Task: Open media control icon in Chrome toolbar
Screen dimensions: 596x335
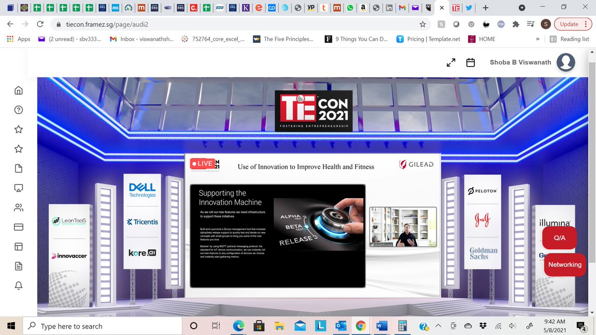Action: pos(530,24)
